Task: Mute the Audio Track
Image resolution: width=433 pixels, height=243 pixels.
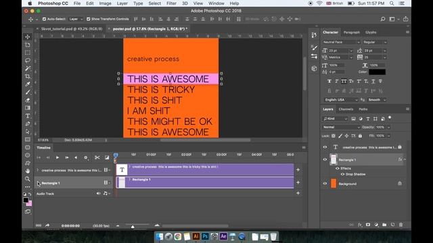Action: click(x=98, y=194)
